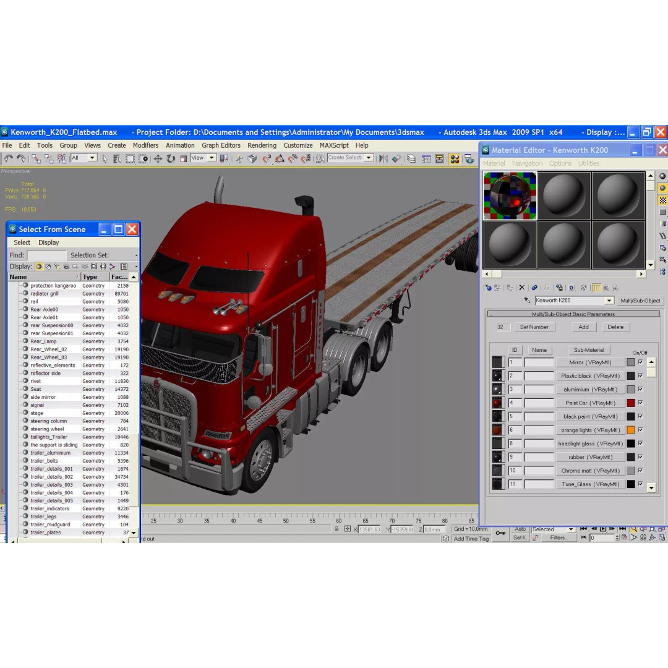Click Get Material icon in Material Editor
668x668 pixels.
pyautogui.click(x=488, y=288)
